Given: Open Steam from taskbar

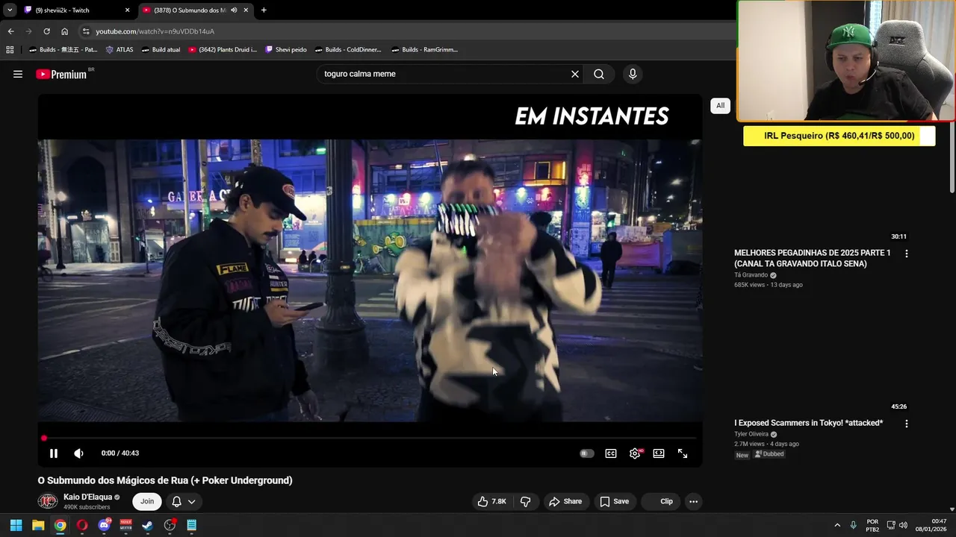Looking at the screenshot, I should click(x=148, y=525).
